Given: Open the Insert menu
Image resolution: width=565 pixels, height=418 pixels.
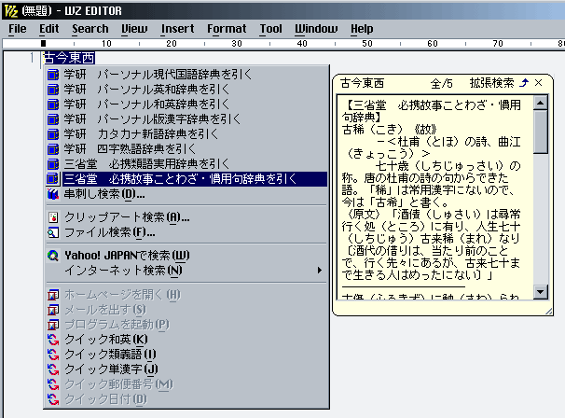Looking at the screenshot, I should (178, 29).
